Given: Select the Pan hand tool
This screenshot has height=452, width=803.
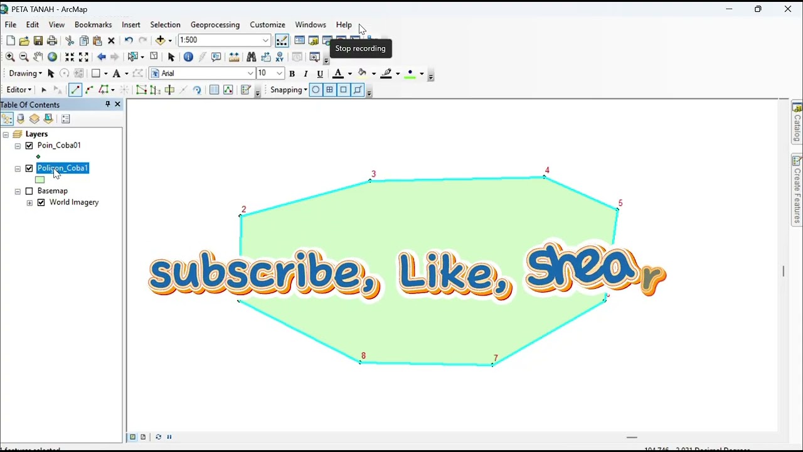Looking at the screenshot, I should point(38,57).
